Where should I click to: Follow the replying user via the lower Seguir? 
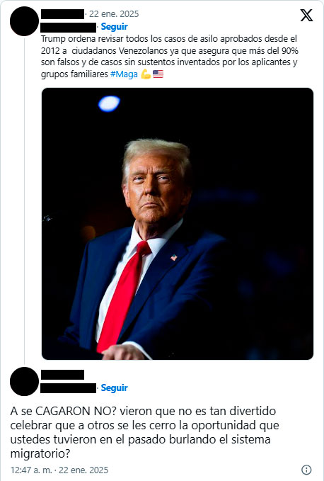tap(114, 387)
